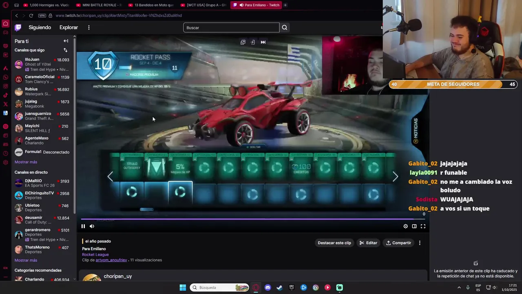The width and height of the screenshot is (522, 294).
Task: Open the Rocket League category link
Action: coord(95,254)
